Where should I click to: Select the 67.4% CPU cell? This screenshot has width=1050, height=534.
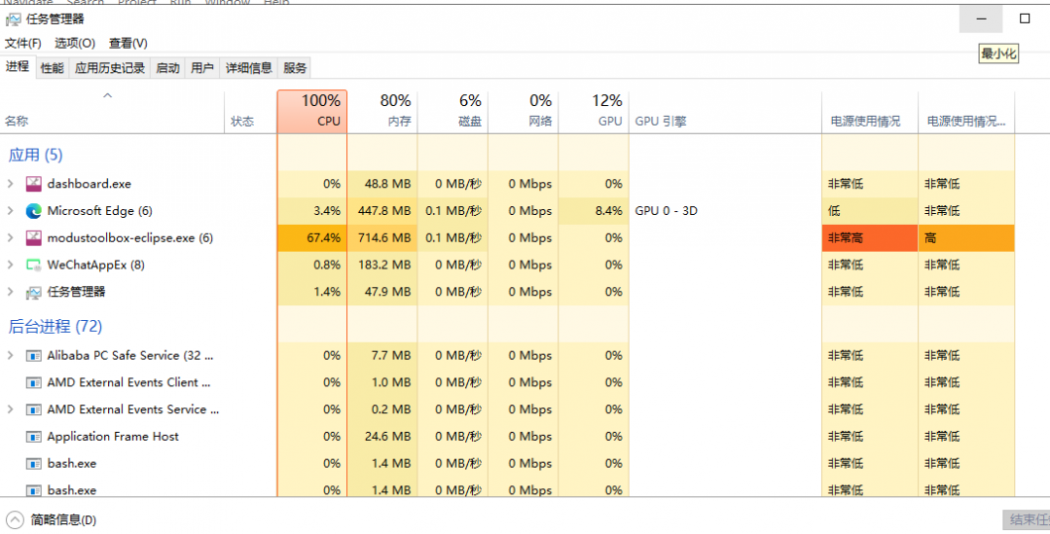312,237
